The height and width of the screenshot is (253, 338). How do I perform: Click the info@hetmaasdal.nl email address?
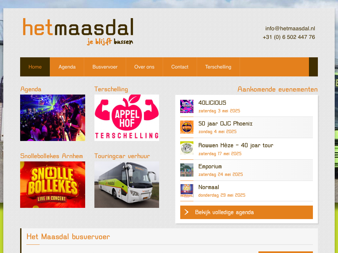tap(290, 28)
